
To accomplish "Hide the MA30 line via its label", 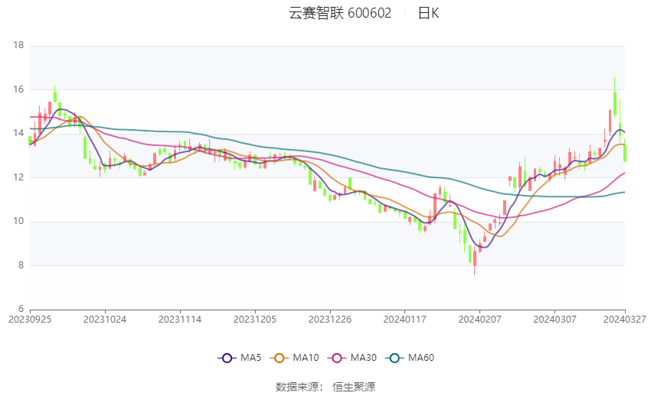I will point(363,358).
